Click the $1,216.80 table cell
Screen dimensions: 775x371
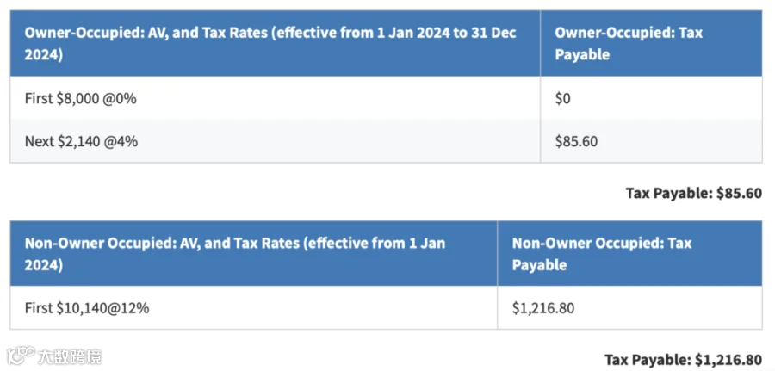543,309
